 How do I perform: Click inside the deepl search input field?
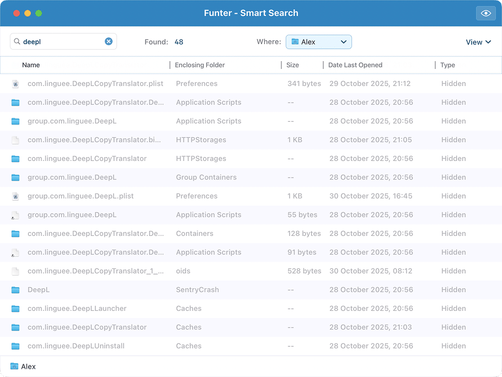point(61,41)
